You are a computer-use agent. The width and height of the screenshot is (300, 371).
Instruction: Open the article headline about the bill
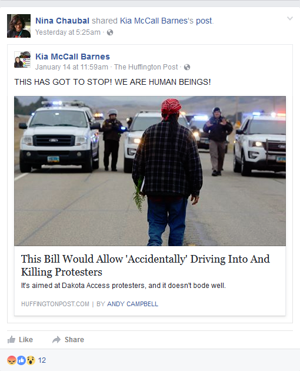coord(145,265)
